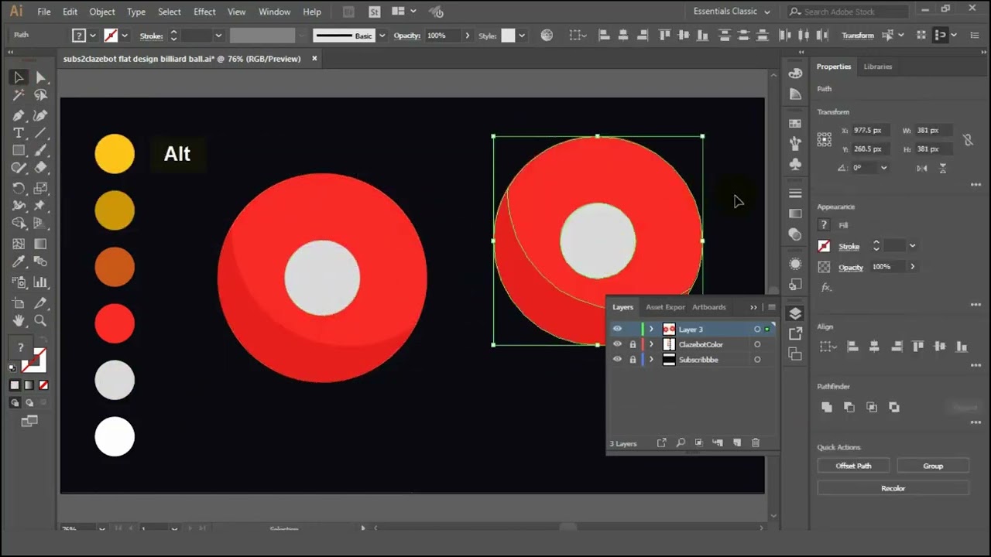The image size is (991, 557).
Task: Click the Group quick action button
Action: pyautogui.click(x=933, y=466)
